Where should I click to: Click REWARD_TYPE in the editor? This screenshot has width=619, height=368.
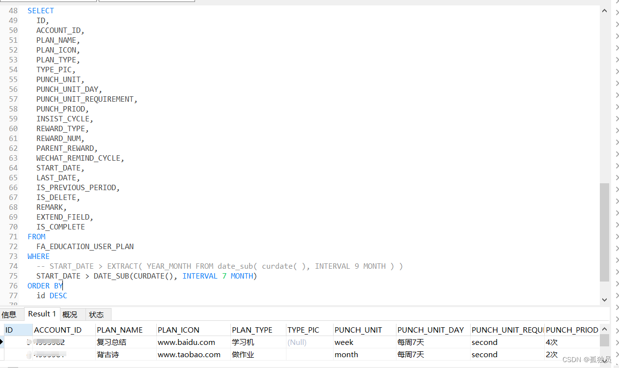60,128
